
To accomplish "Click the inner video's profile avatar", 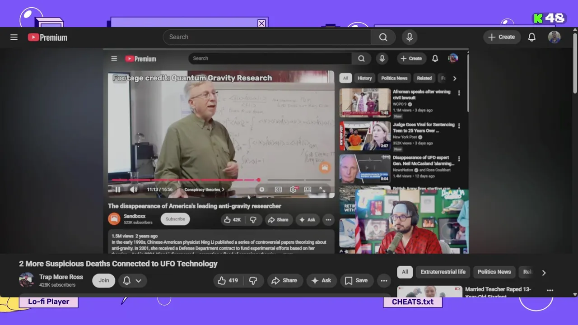I will [x=453, y=58].
